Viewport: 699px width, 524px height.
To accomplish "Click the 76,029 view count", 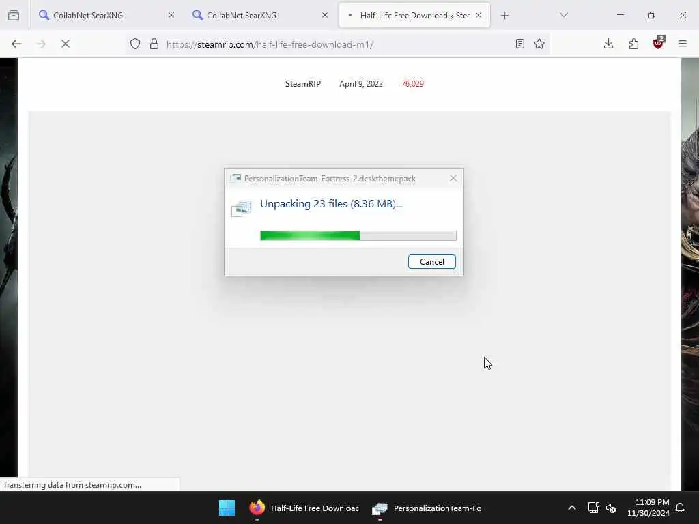I will [412, 84].
